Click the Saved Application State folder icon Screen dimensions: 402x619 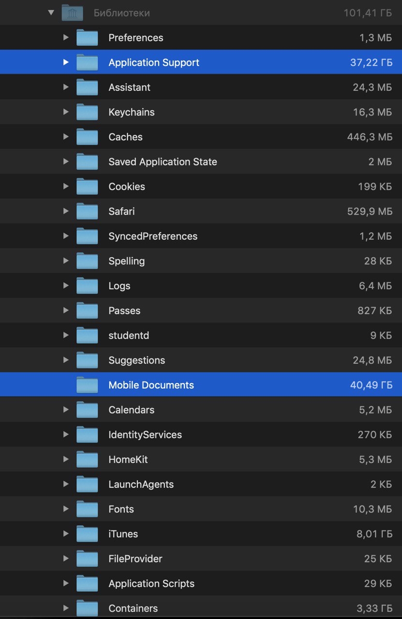tap(87, 162)
